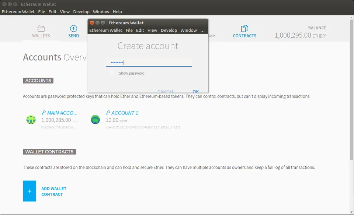Open the ACCOUNT 1 link

tap(125, 113)
